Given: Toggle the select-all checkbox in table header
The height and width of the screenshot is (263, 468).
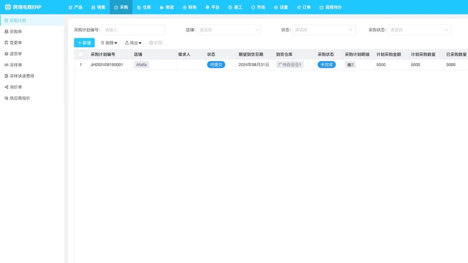Looking at the screenshot, I should click(81, 54).
